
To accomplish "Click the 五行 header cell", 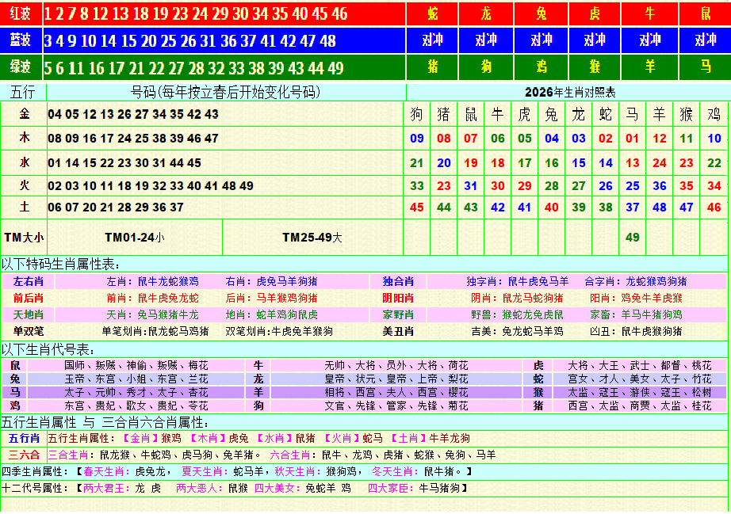I will pos(23,93).
